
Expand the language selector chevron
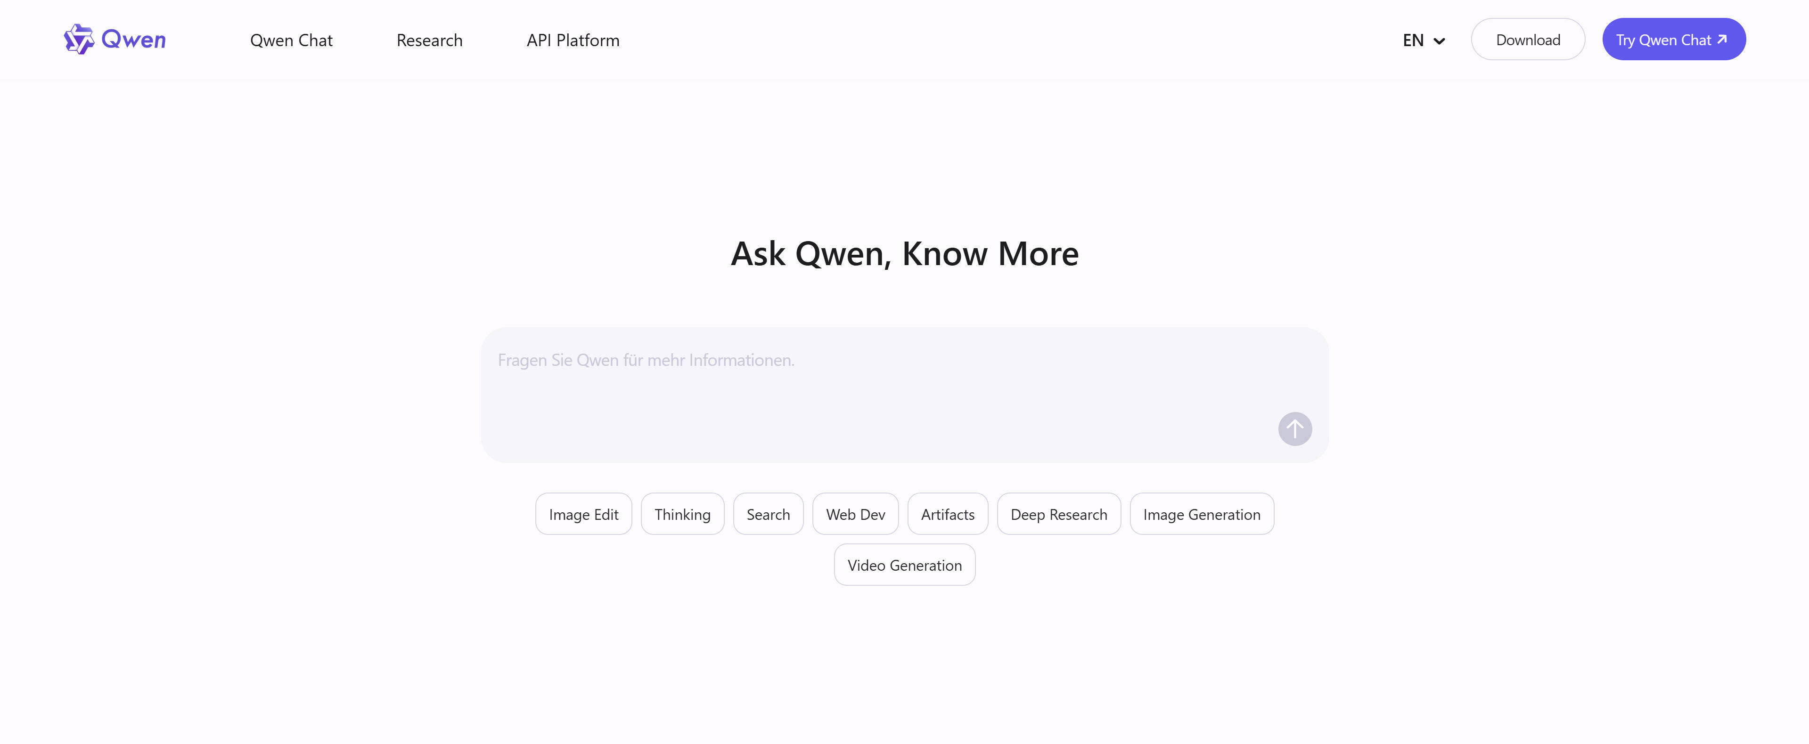pos(1441,40)
